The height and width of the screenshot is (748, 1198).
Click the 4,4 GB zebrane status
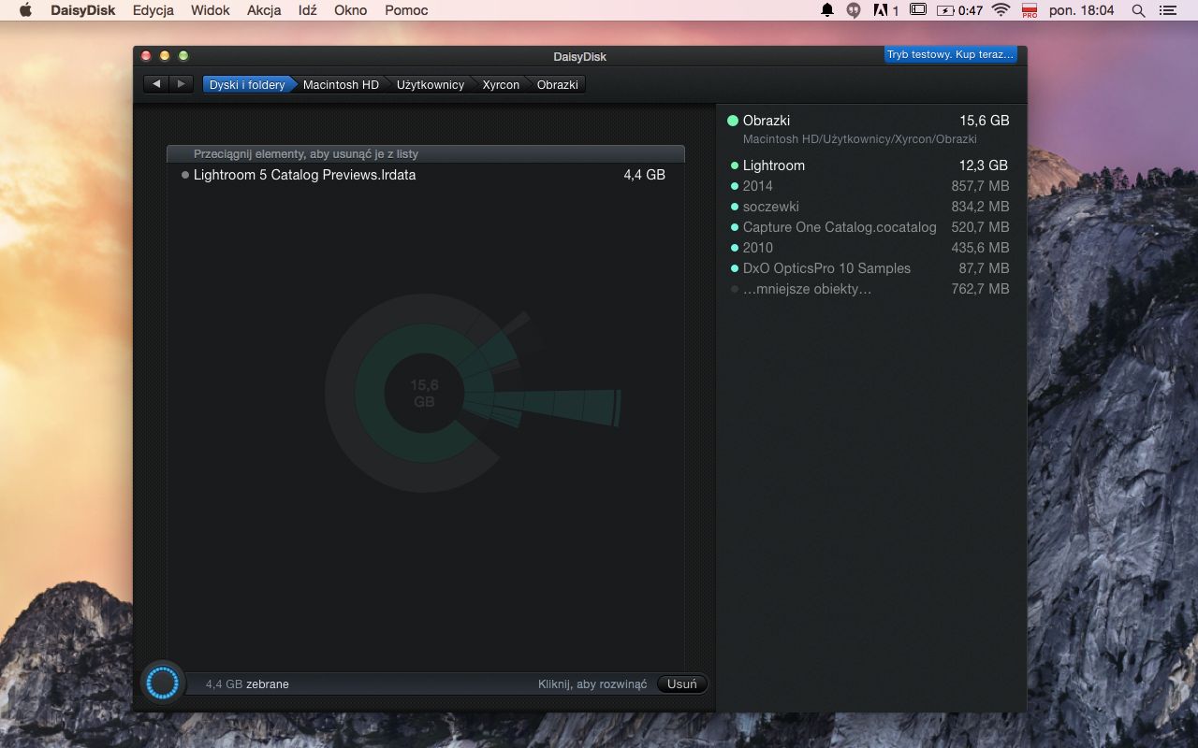pos(247,684)
